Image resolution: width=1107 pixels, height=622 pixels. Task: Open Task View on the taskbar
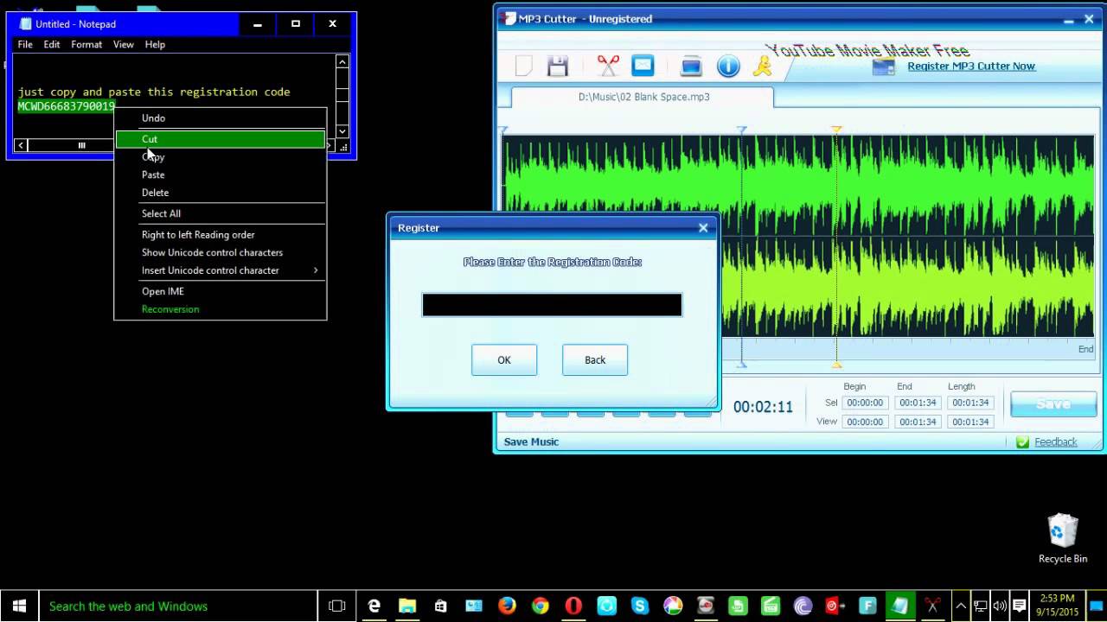(x=337, y=606)
